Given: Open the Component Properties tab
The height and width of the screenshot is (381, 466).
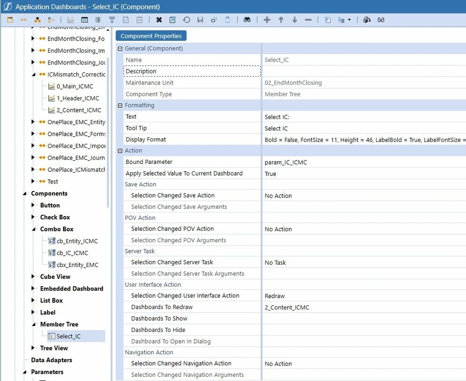Looking at the screenshot, I should tap(151, 36).
